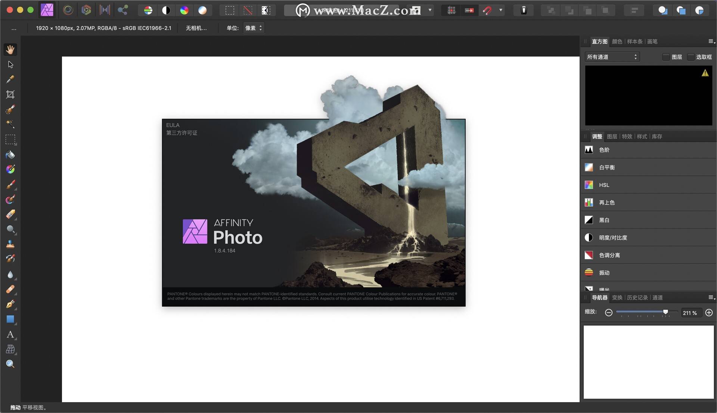
Task: Choose the Rectangle shape tool
Action: pyautogui.click(x=10, y=319)
